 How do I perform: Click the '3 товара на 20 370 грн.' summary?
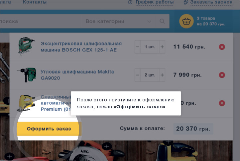[211, 21]
